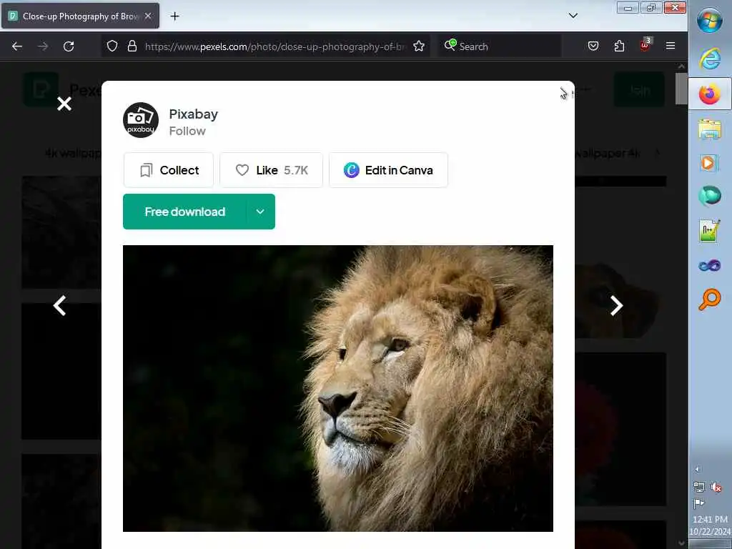Open the teal round taskbar app

click(x=710, y=196)
